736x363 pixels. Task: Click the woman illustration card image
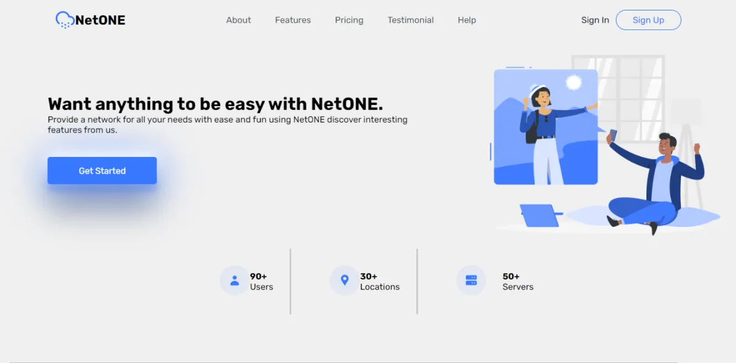point(545,126)
